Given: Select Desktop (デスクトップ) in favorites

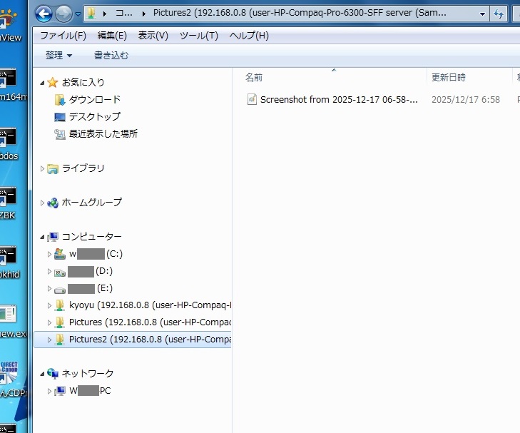Looking at the screenshot, I should 94,116.
